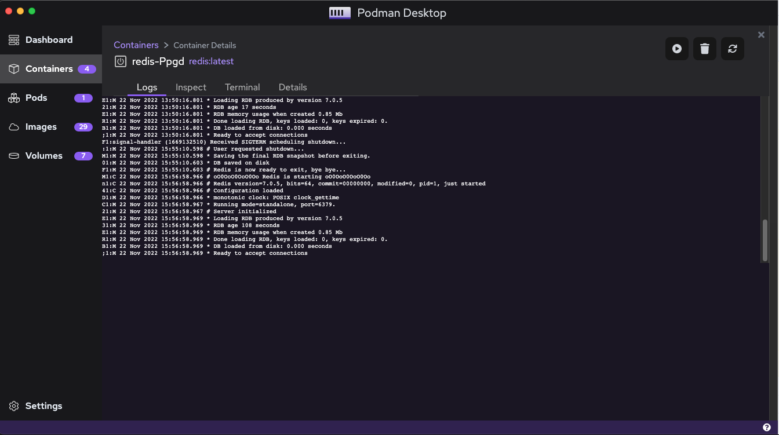The height and width of the screenshot is (435, 779).
Task: Switch to the Inspect tab
Action: (x=191, y=87)
